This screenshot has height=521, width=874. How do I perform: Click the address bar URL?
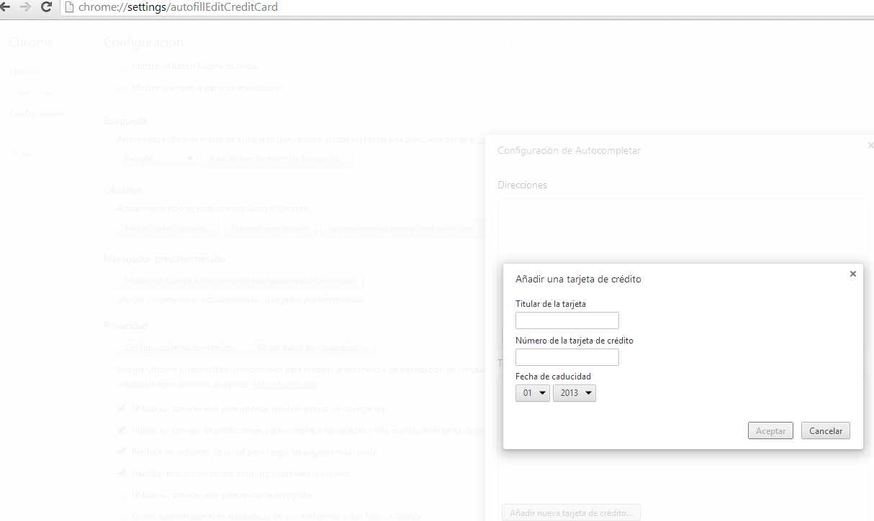point(178,8)
